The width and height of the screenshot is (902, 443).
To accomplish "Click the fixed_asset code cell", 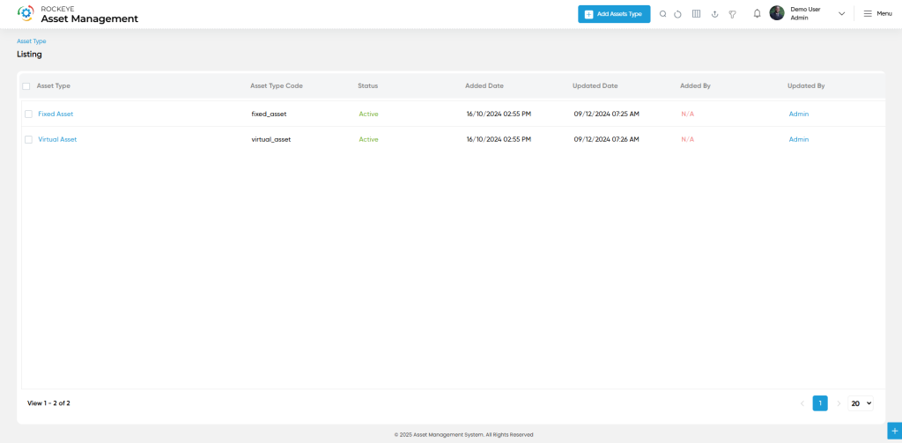I will 270,114.
